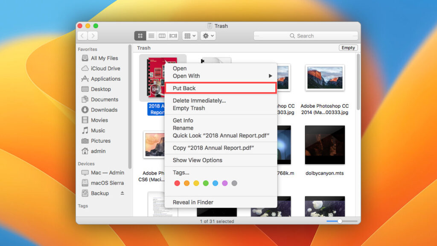Apply the red tag swatch

point(177,183)
